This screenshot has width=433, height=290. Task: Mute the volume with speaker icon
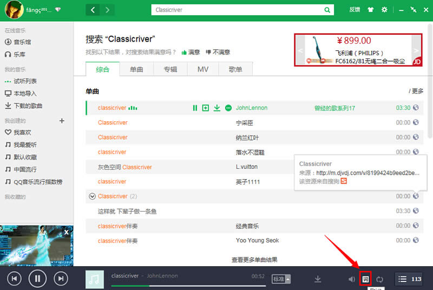(352, 279)
